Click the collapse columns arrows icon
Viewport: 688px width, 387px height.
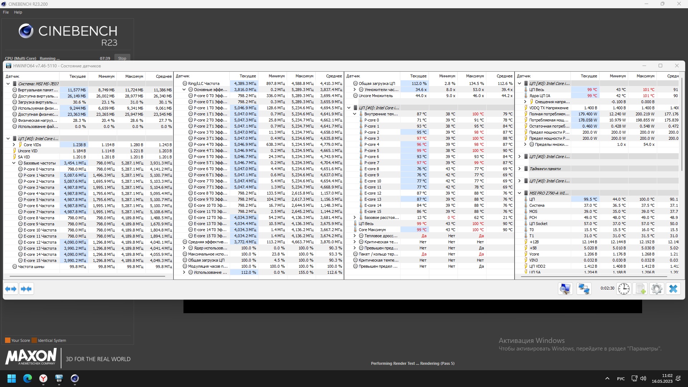(x=26, y=289)
